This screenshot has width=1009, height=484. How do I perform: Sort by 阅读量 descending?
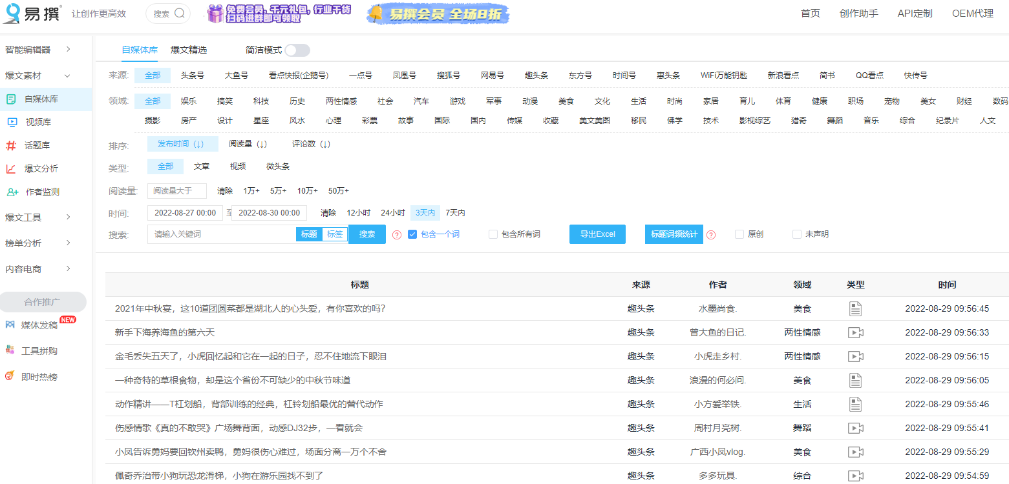(248, 144)
